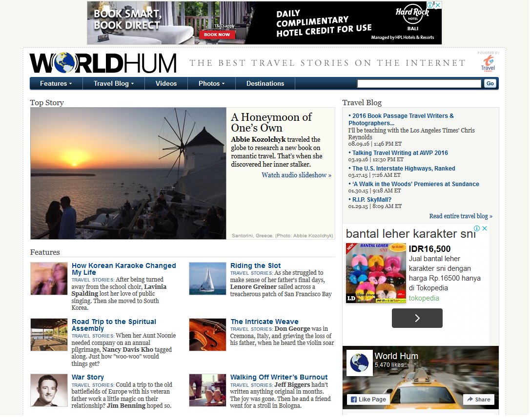Expand the Travel Blog dropdown menu

tap(113, 83)
